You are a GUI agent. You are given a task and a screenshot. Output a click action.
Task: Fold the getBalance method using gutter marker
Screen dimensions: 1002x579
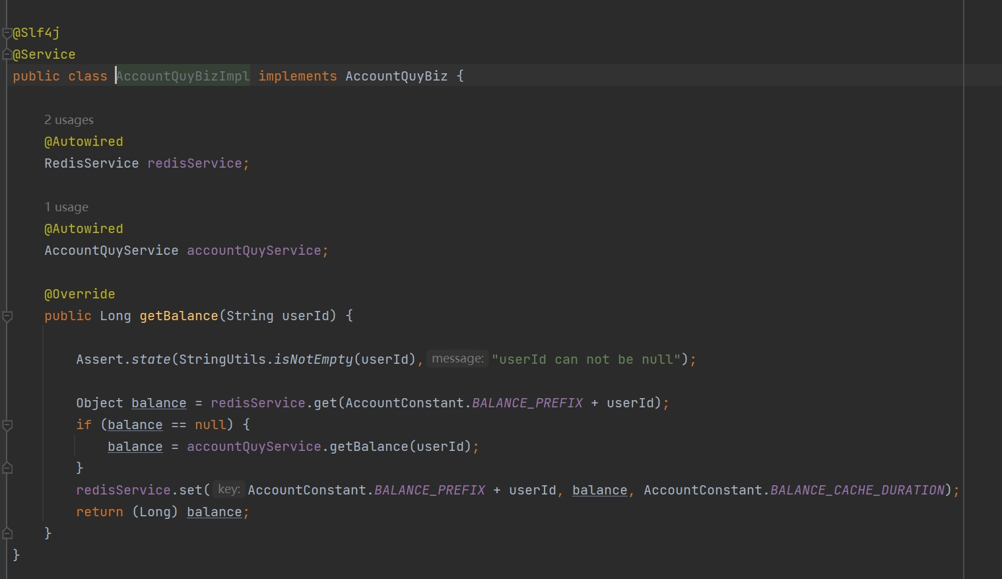[7, 316]
